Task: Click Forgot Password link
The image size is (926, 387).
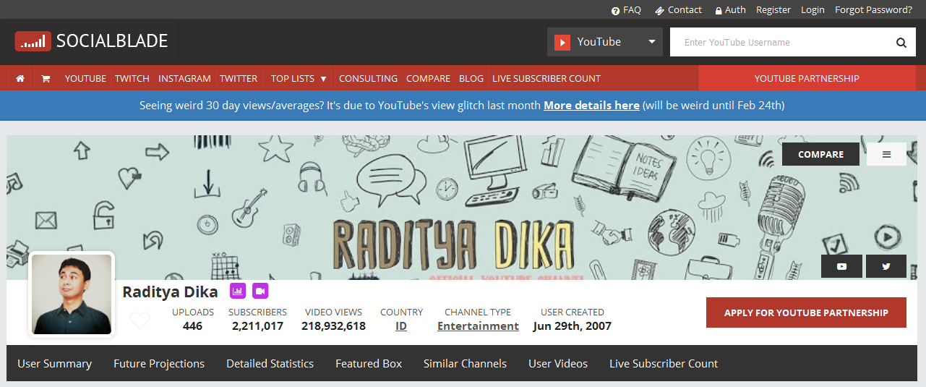Action: pyautogui.click(x=873, y=10)
